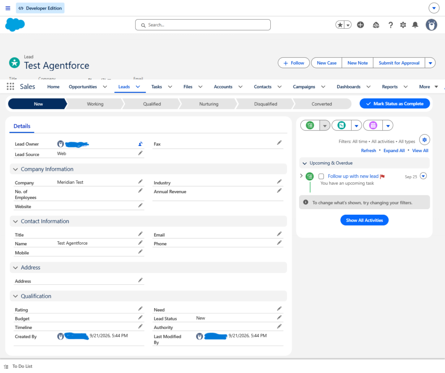
Task: Open Tasks tab dropdown chevron
Action: coord(170,87)
